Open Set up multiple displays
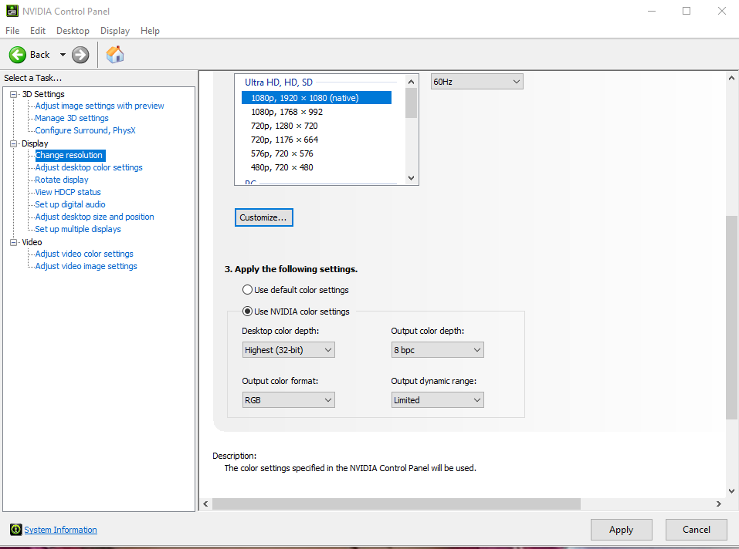The image size is (739, 549). pos(78,229)
